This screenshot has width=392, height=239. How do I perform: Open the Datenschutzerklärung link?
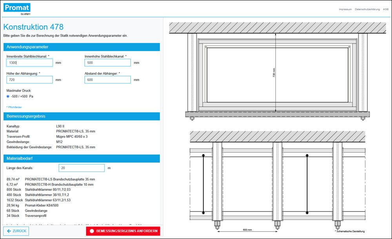[x=367, y=9]
